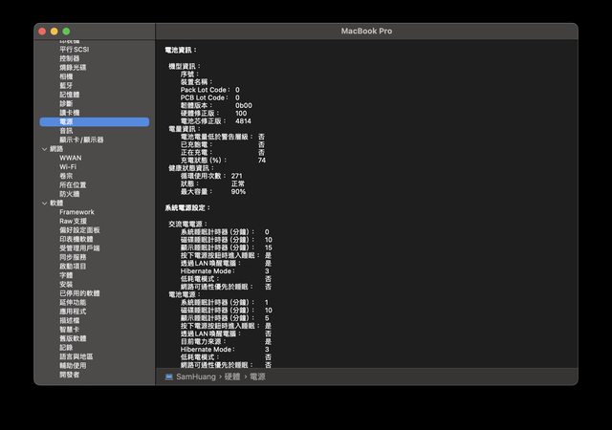The height and width of the screenshot is (430, 612).
Task: Open the 描述檔 sidebar entry
Action: [70, 320]
